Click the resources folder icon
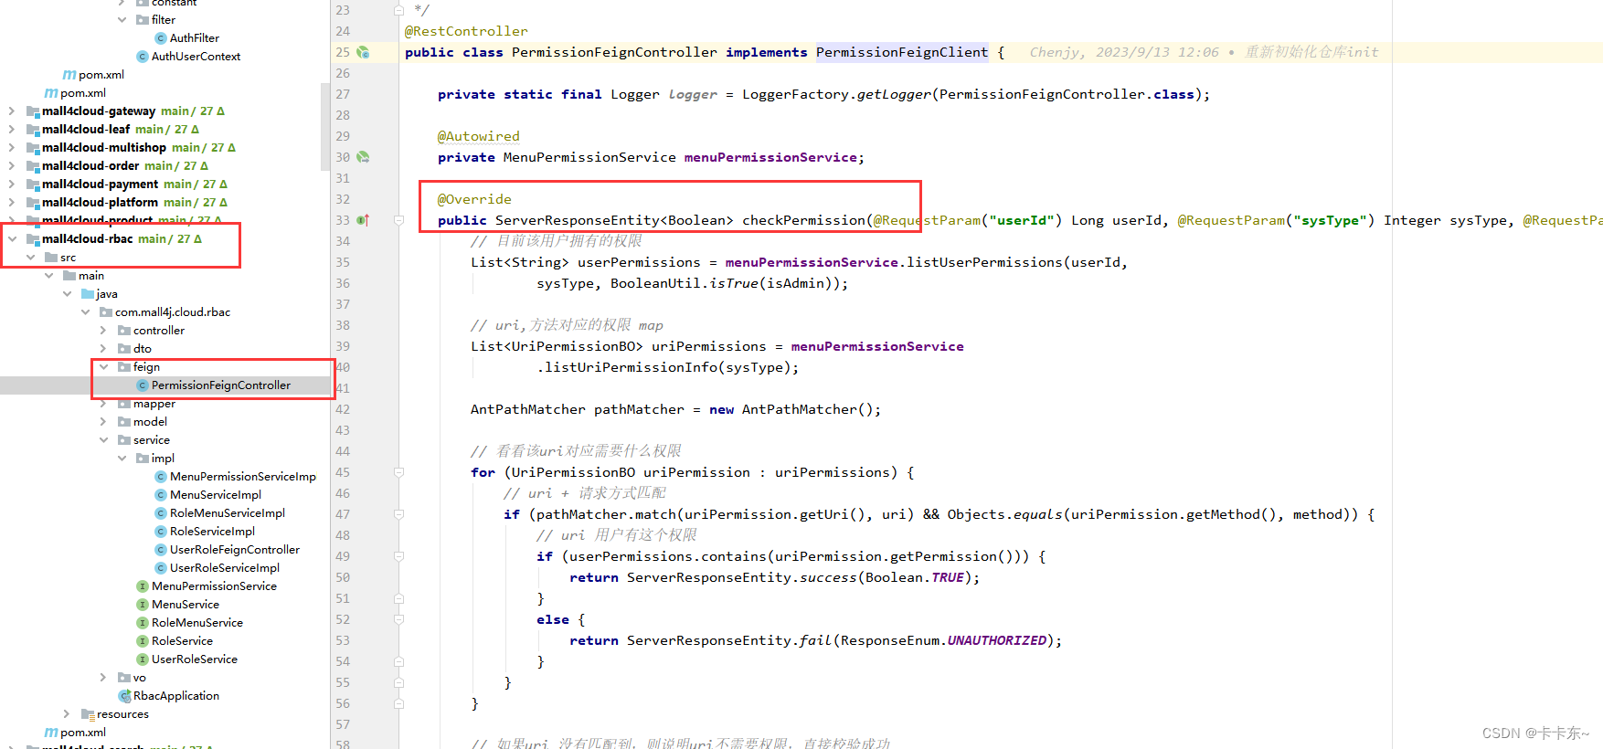The width and height of the screenshot is (1603, 749). pos(88,714)
